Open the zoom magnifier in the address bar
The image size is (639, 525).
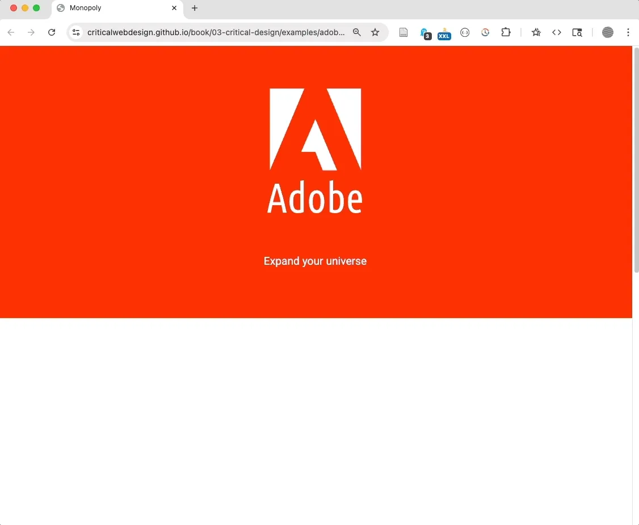point(356,32)
